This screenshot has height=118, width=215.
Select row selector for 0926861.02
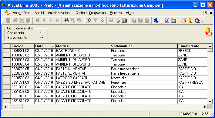point(7,51)
